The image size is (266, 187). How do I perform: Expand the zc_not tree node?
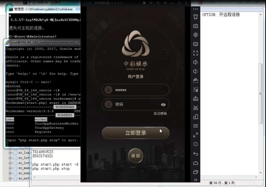tap(10, 178)
